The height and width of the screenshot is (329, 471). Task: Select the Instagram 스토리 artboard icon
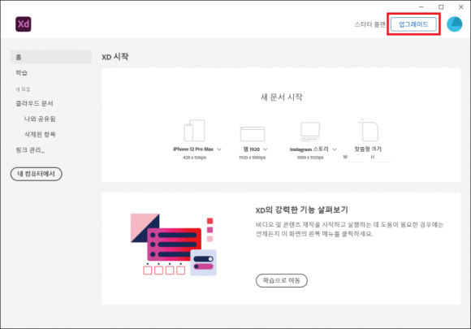[310, 132]
